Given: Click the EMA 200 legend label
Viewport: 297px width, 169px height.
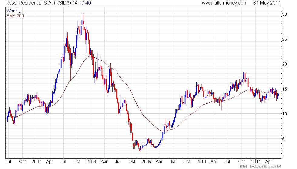Looking at the screenshot, I should pos(15,16).
